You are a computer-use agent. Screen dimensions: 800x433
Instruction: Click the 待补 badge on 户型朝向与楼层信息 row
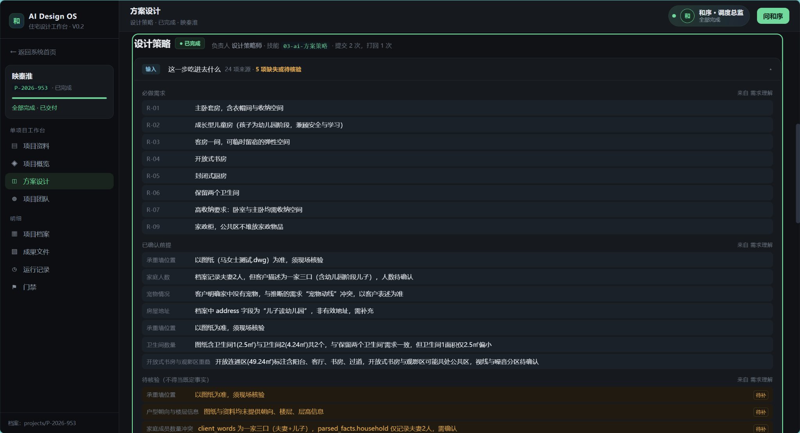point(761,412)
